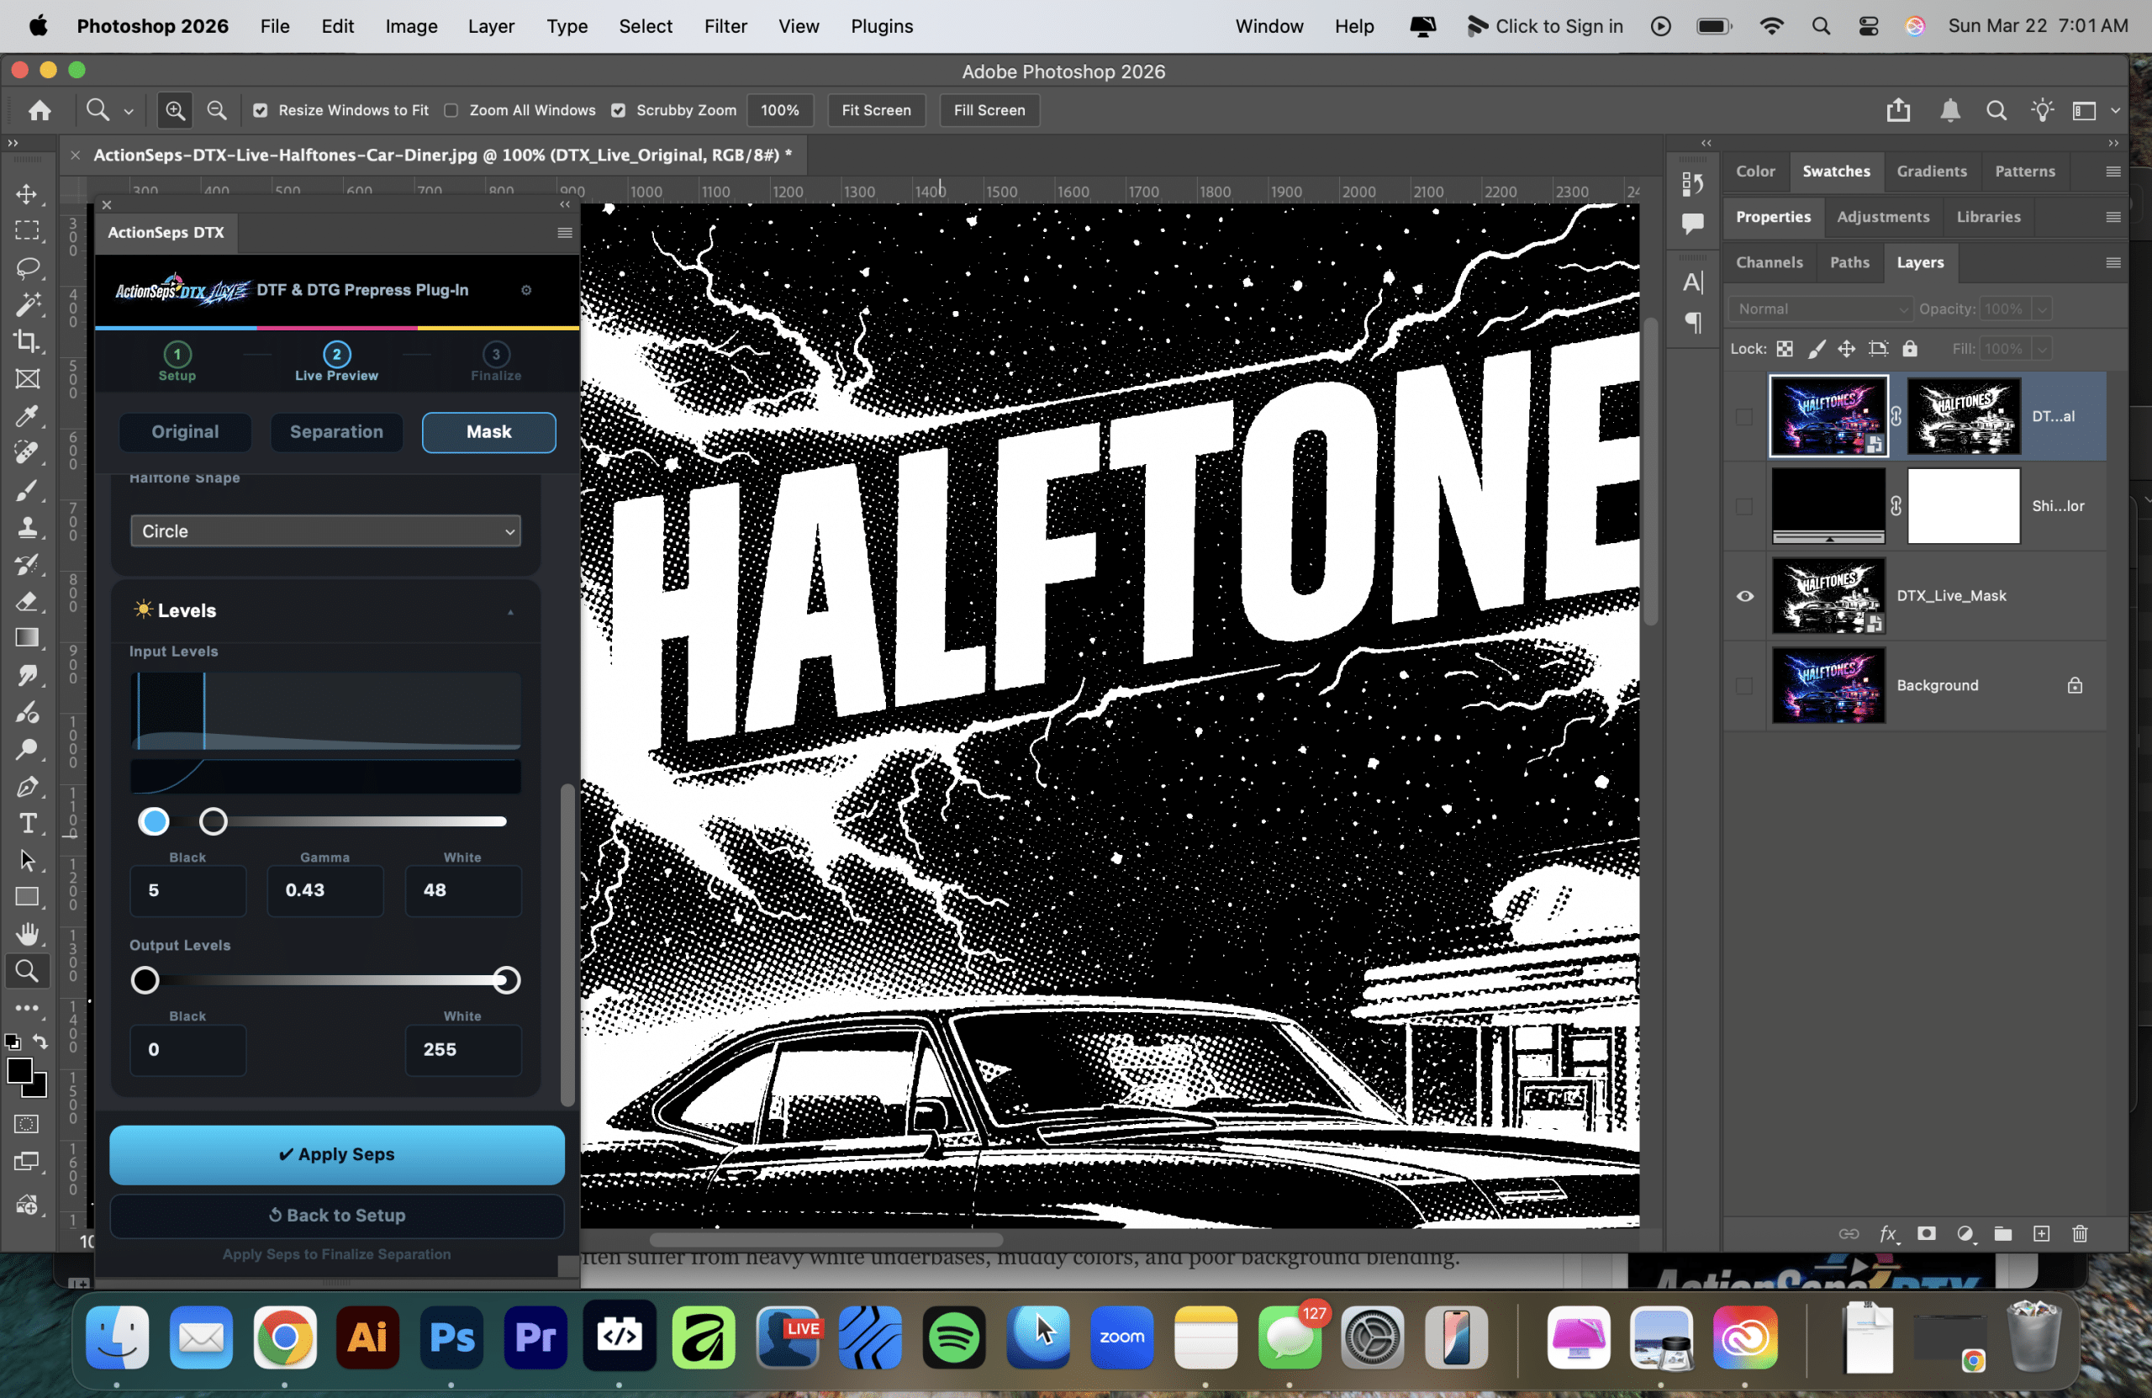This screenshot has width=2152, height=1398.
Task: Add a layer mask icon
Action: 1927,1233
